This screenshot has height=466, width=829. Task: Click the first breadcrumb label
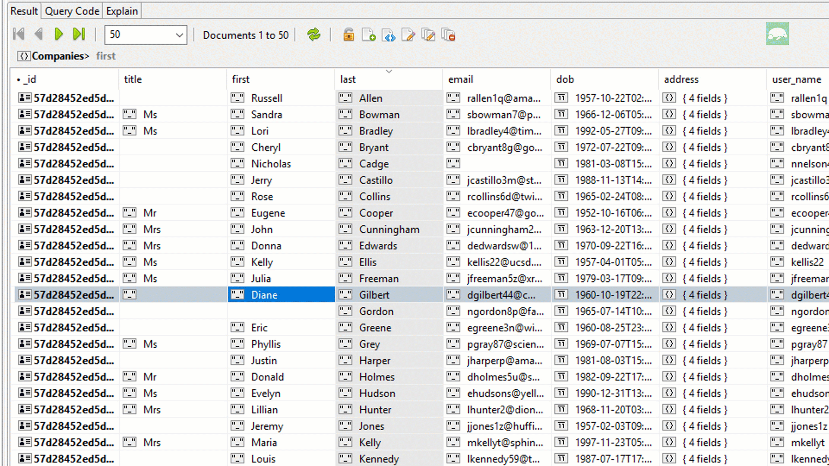[105, 56]
